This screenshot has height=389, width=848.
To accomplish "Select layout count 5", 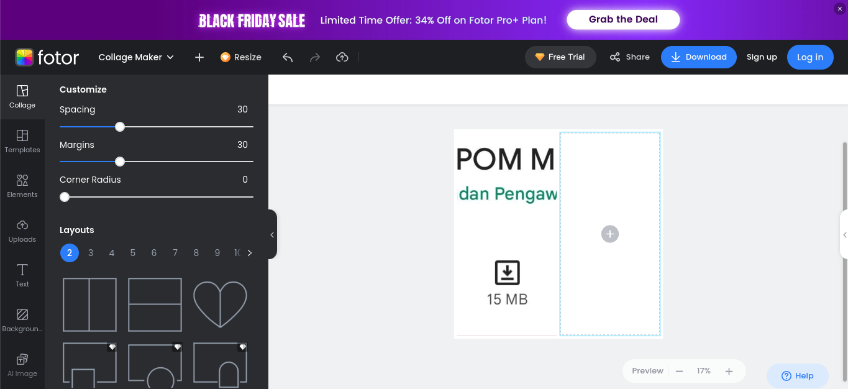I will coord(133,253).
